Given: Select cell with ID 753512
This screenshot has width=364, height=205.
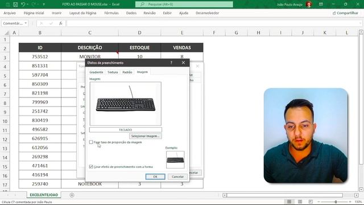Looking at the screenshot, I should 40,57.
